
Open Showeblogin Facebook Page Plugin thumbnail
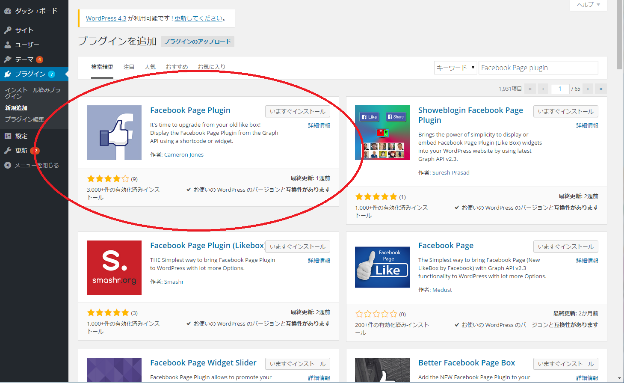click(x=382, y=133)
